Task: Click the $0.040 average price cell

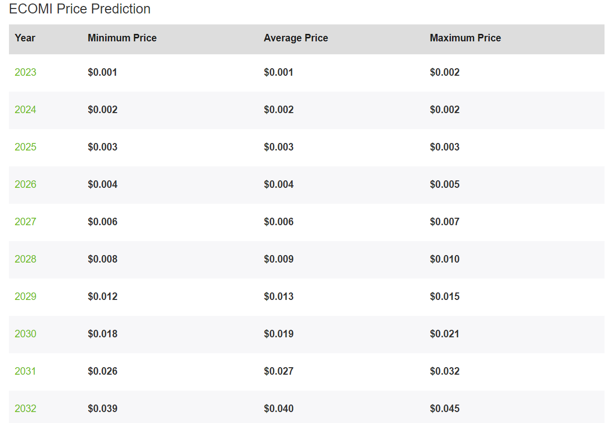Action: (x=279, y=409)
